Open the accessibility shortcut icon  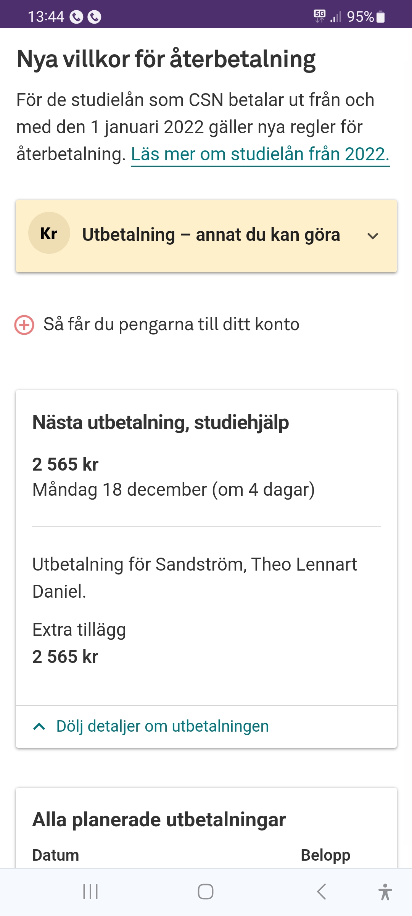coord(385,892)
